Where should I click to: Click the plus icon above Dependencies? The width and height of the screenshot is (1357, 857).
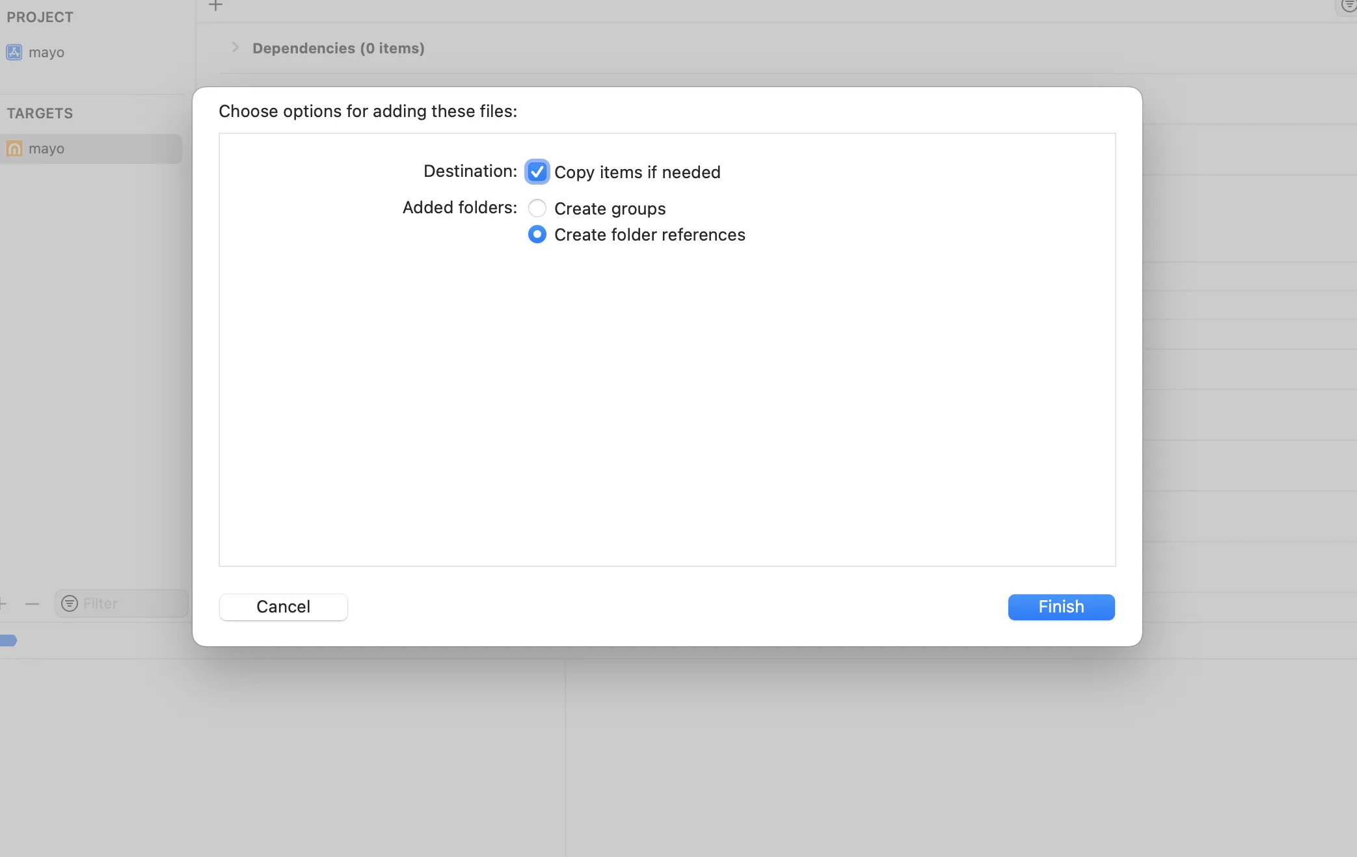[215, 6]
